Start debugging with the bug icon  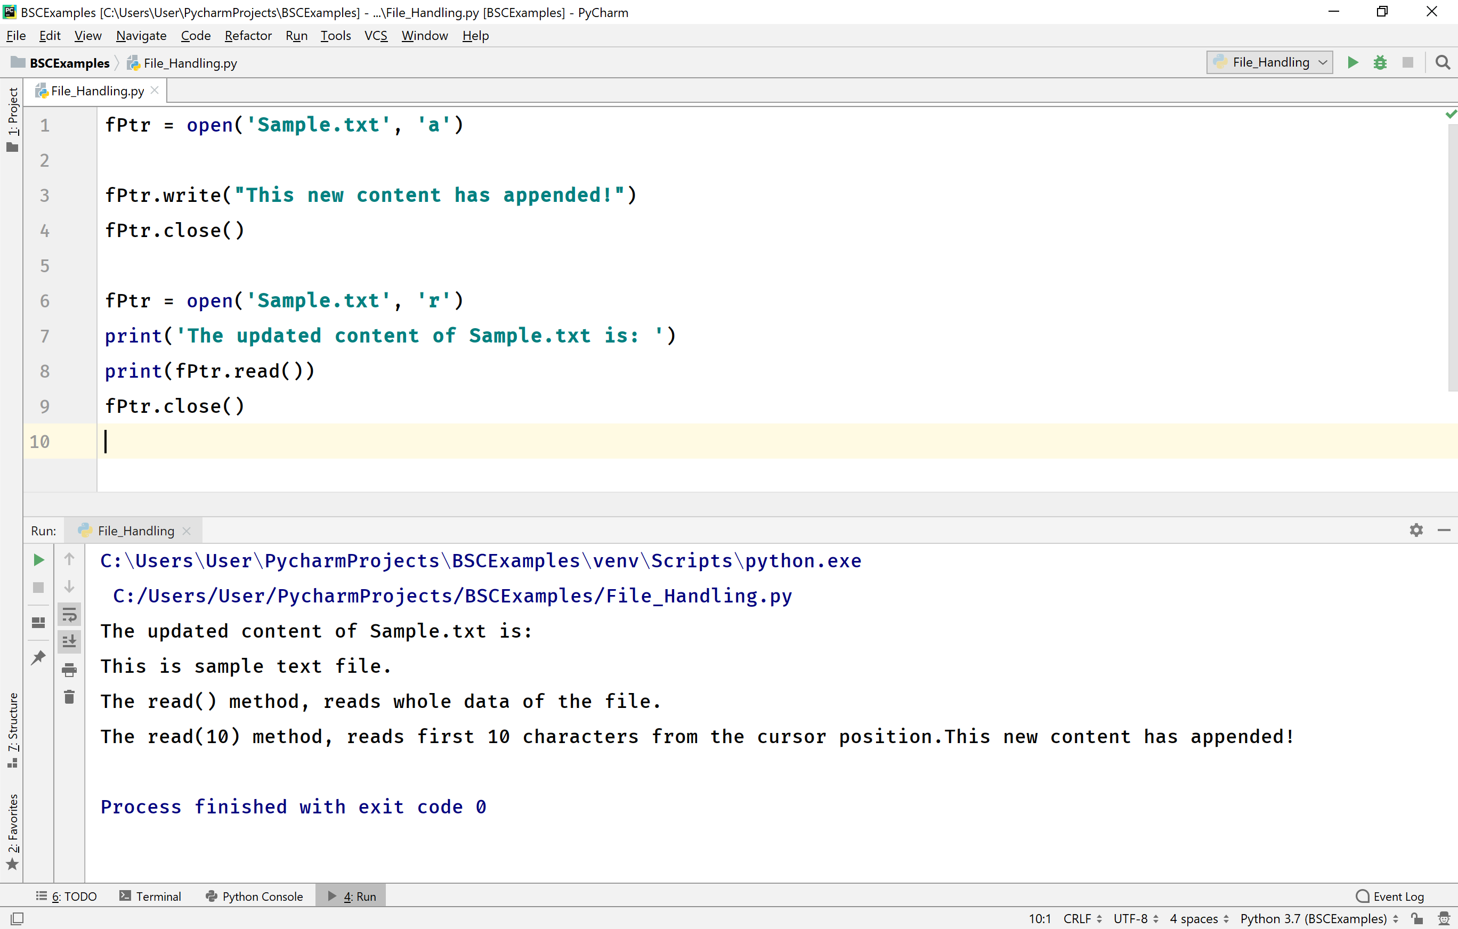pyautogui.click(x=1381, y=62)
